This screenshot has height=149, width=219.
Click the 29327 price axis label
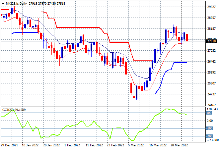211,7
